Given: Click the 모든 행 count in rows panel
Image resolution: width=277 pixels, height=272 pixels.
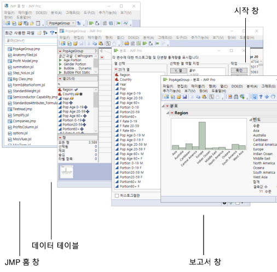Looking at the screenshot, I should pyautogui.click(x=93, y=142).
